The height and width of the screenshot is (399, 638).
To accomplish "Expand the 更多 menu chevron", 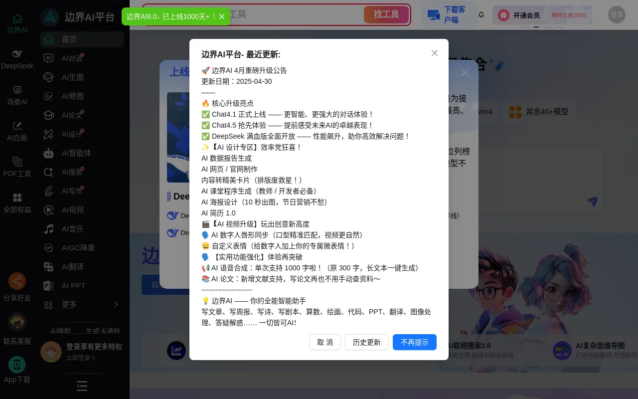I will pyautogui.click(x=116, y=305).
